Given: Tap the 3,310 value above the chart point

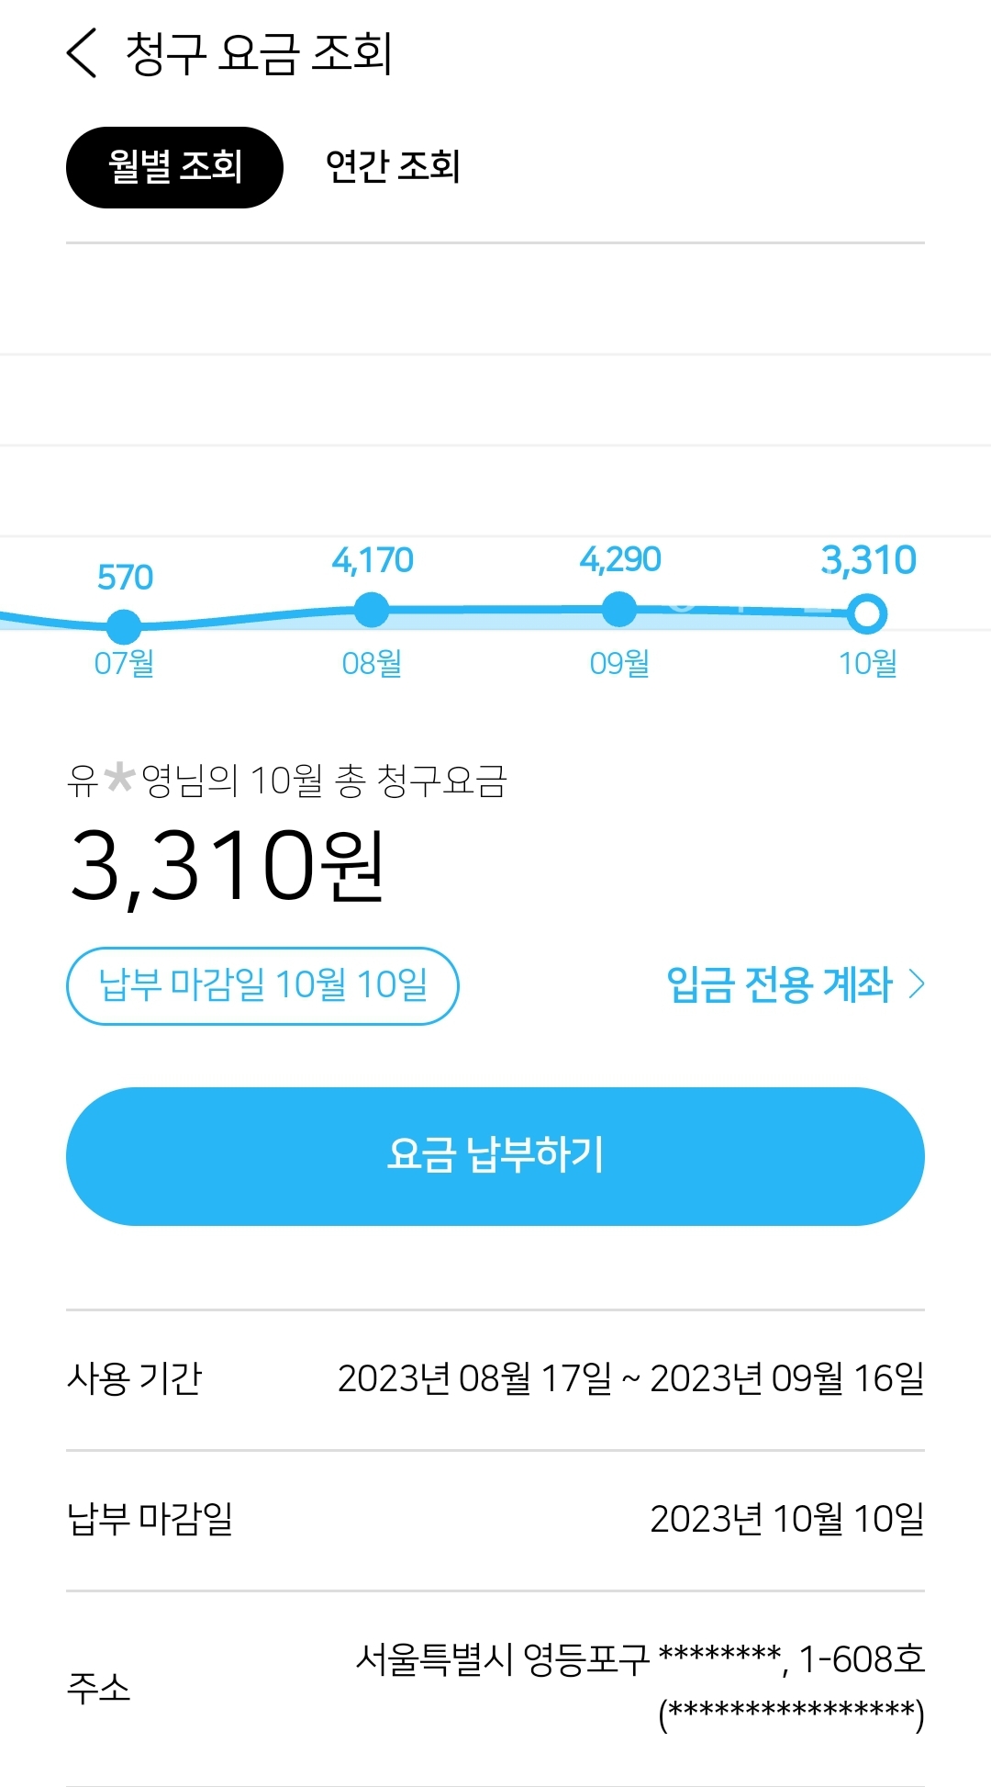Looking at the screenshot, I should coord(868,560).
